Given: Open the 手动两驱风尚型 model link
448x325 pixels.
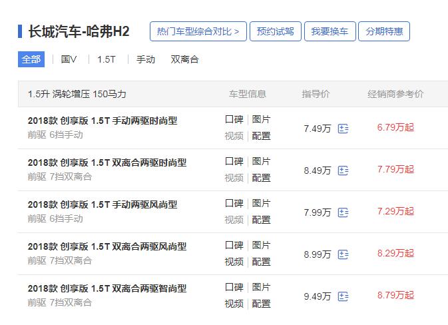Looking at the screenshot, I should (x=103, y=204).
